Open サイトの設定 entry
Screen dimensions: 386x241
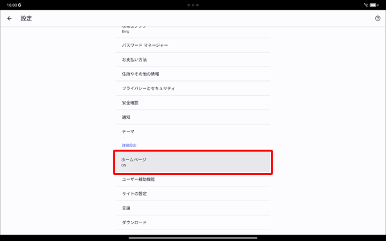click(x=193, y=194)
